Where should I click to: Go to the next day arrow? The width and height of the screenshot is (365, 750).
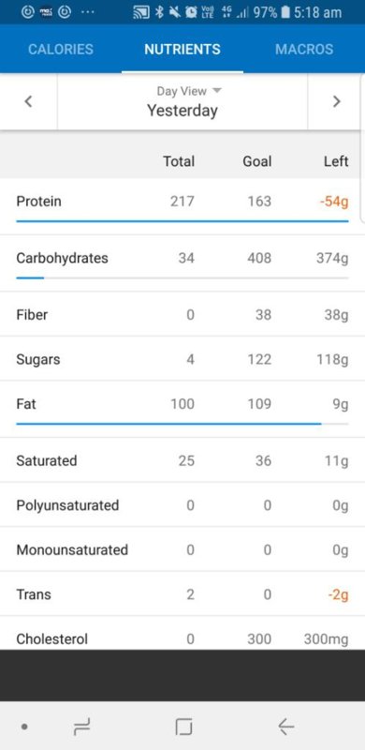pyautogui.click(x=336, y=101)
